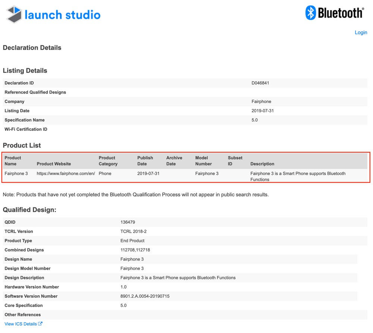
Task: Select the Publish Date cell 2019-07-31
Action: tap(148, 173)
